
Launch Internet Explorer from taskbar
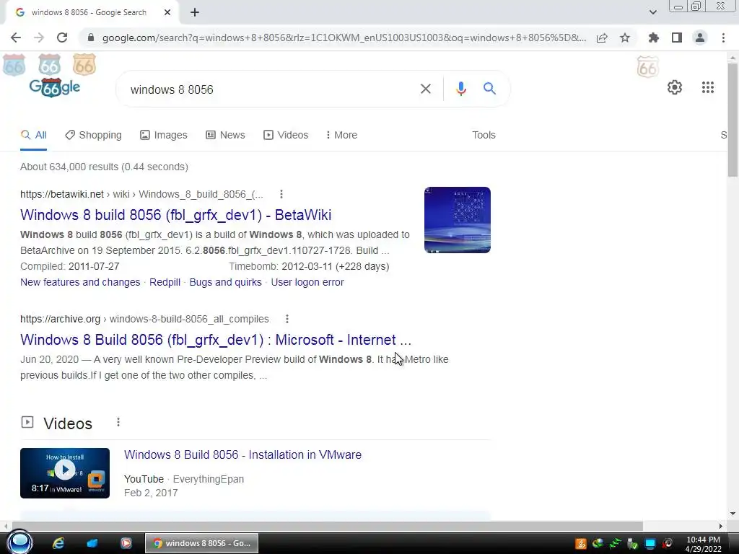tap(58, 543)
